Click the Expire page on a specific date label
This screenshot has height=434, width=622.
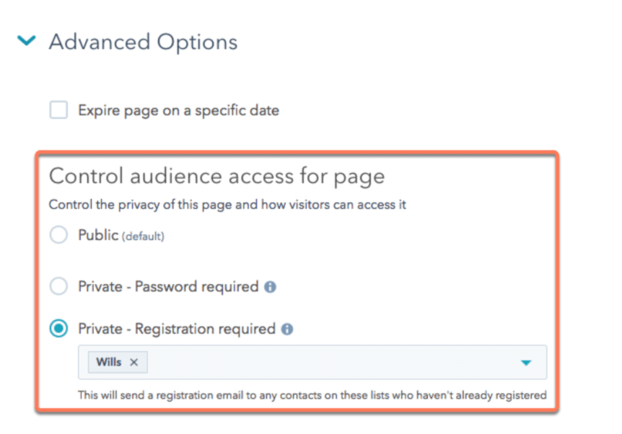click(178, 110)
